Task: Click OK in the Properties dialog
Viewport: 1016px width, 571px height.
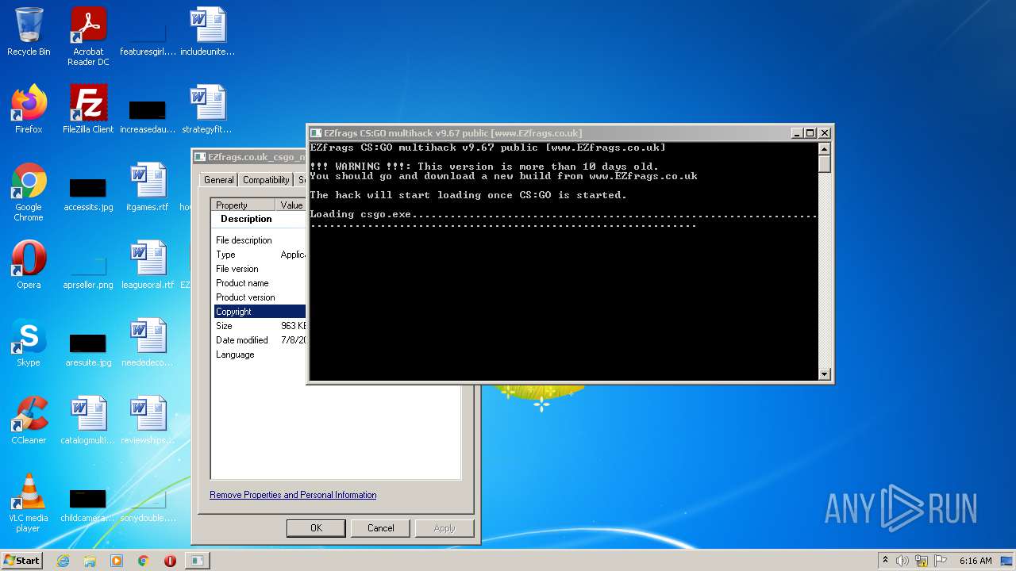Action: point(316,528)
